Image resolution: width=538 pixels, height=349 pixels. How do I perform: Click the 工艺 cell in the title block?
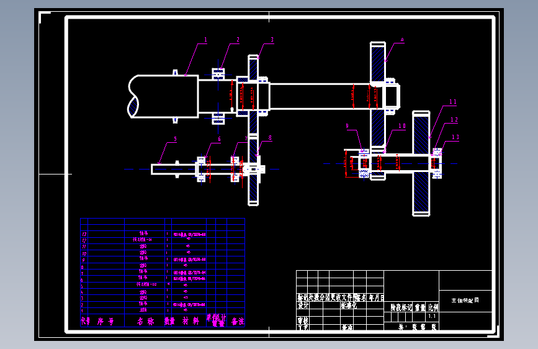click(x=303, y=327)
